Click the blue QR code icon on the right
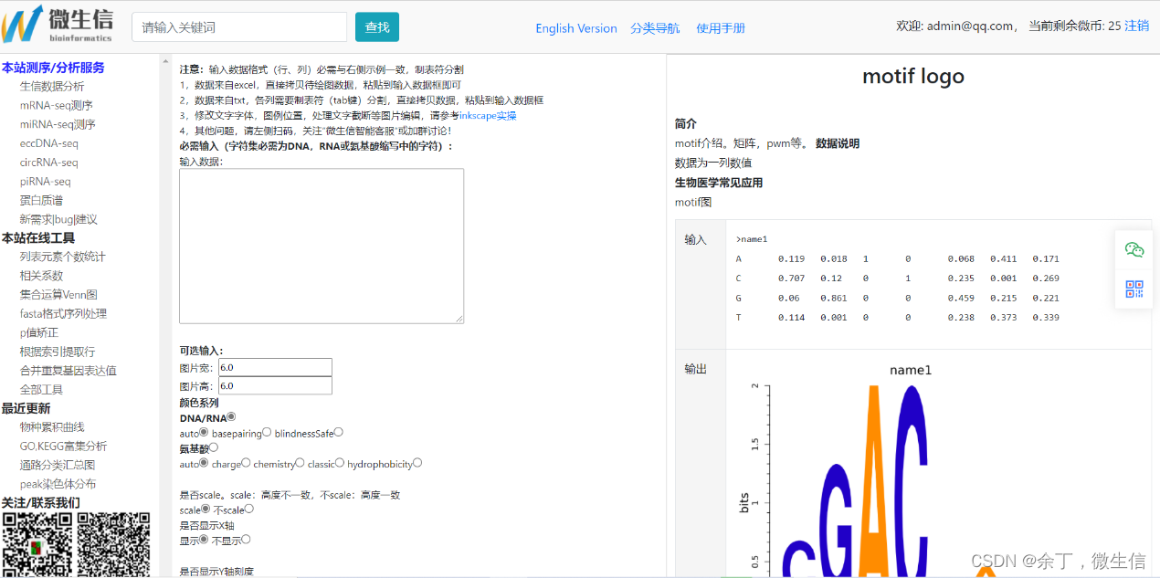This screenshot has width=1160, height=578. point(1134,289)
